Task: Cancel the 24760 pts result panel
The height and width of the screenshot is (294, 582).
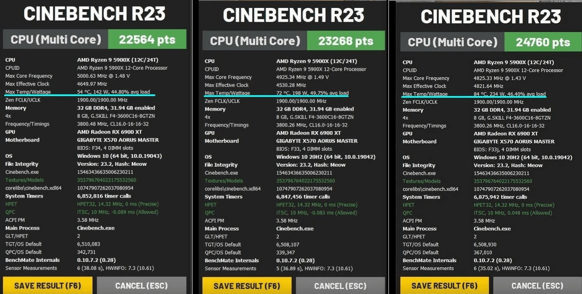Action: pos(537,286)
